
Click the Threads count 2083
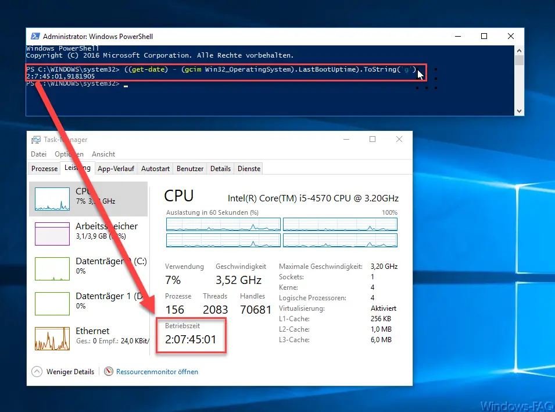click(215, 310)
